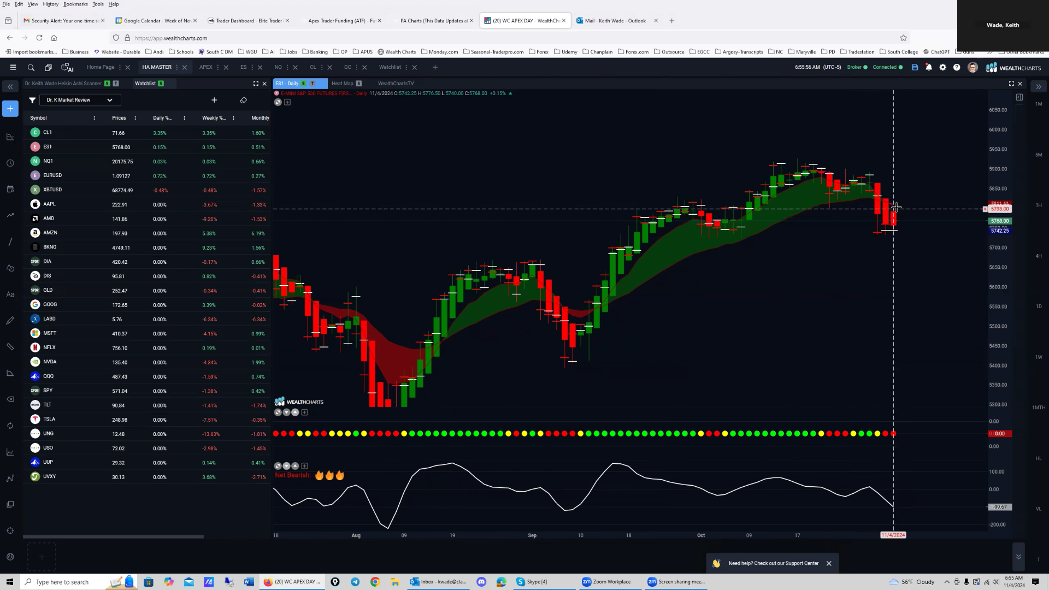Expand the right panel with double chevron
1049x590 pixels.
tap(1039, 87)
